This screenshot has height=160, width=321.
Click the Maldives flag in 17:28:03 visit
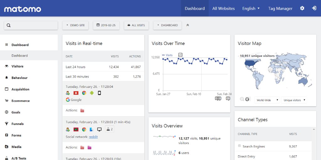coord(76,129)
